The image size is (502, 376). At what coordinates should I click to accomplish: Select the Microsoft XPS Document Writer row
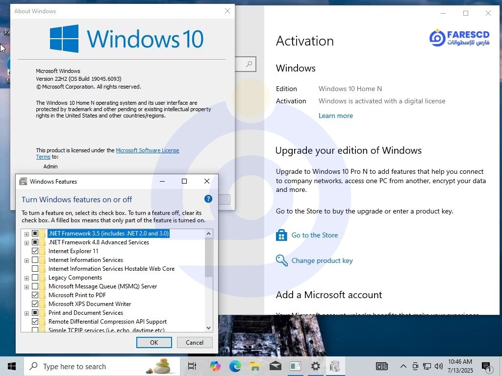[90, 304]
